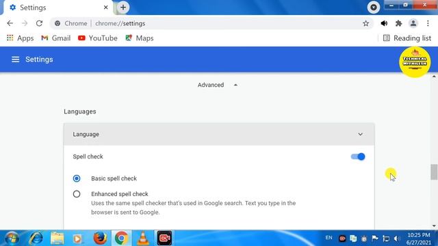Image resolution: width=438 pixels, height=246 pixels.
Task: Click the site info icon in address bar
Action: (57, 23)
